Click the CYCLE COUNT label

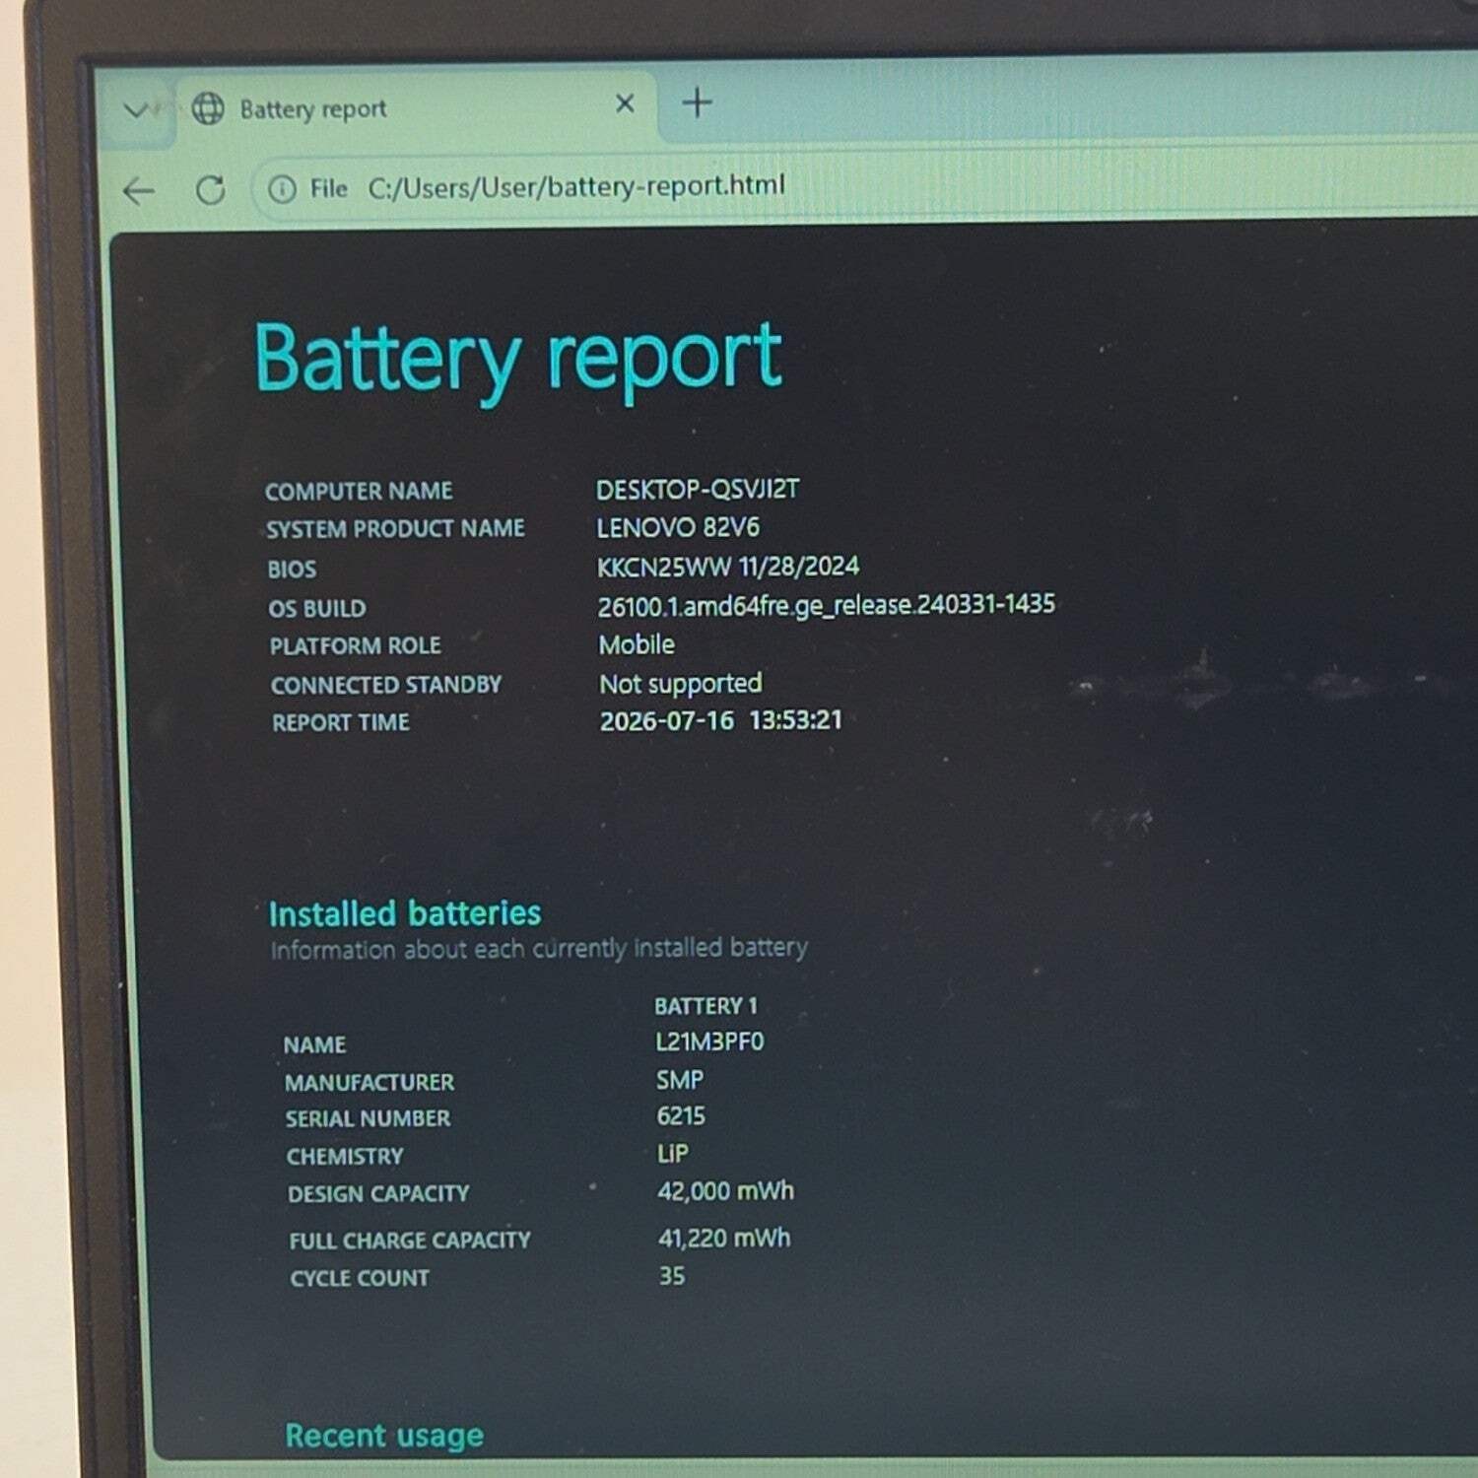(360, 1278)
